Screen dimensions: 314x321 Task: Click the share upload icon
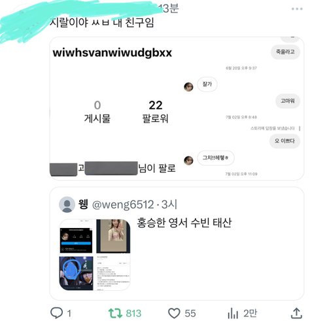tap(296, 313)
